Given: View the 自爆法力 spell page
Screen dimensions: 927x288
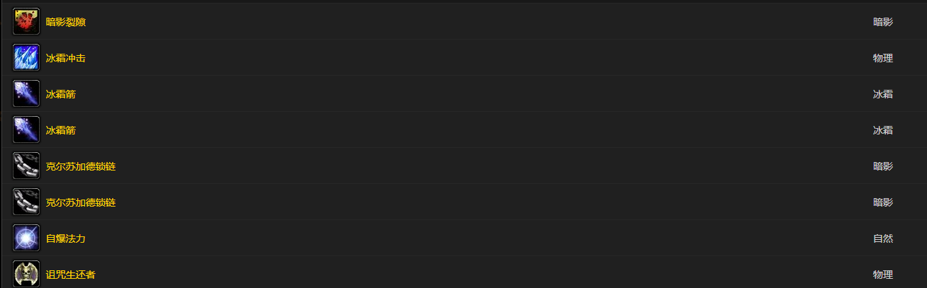Looking at the screenshot, I should point(66,238).
